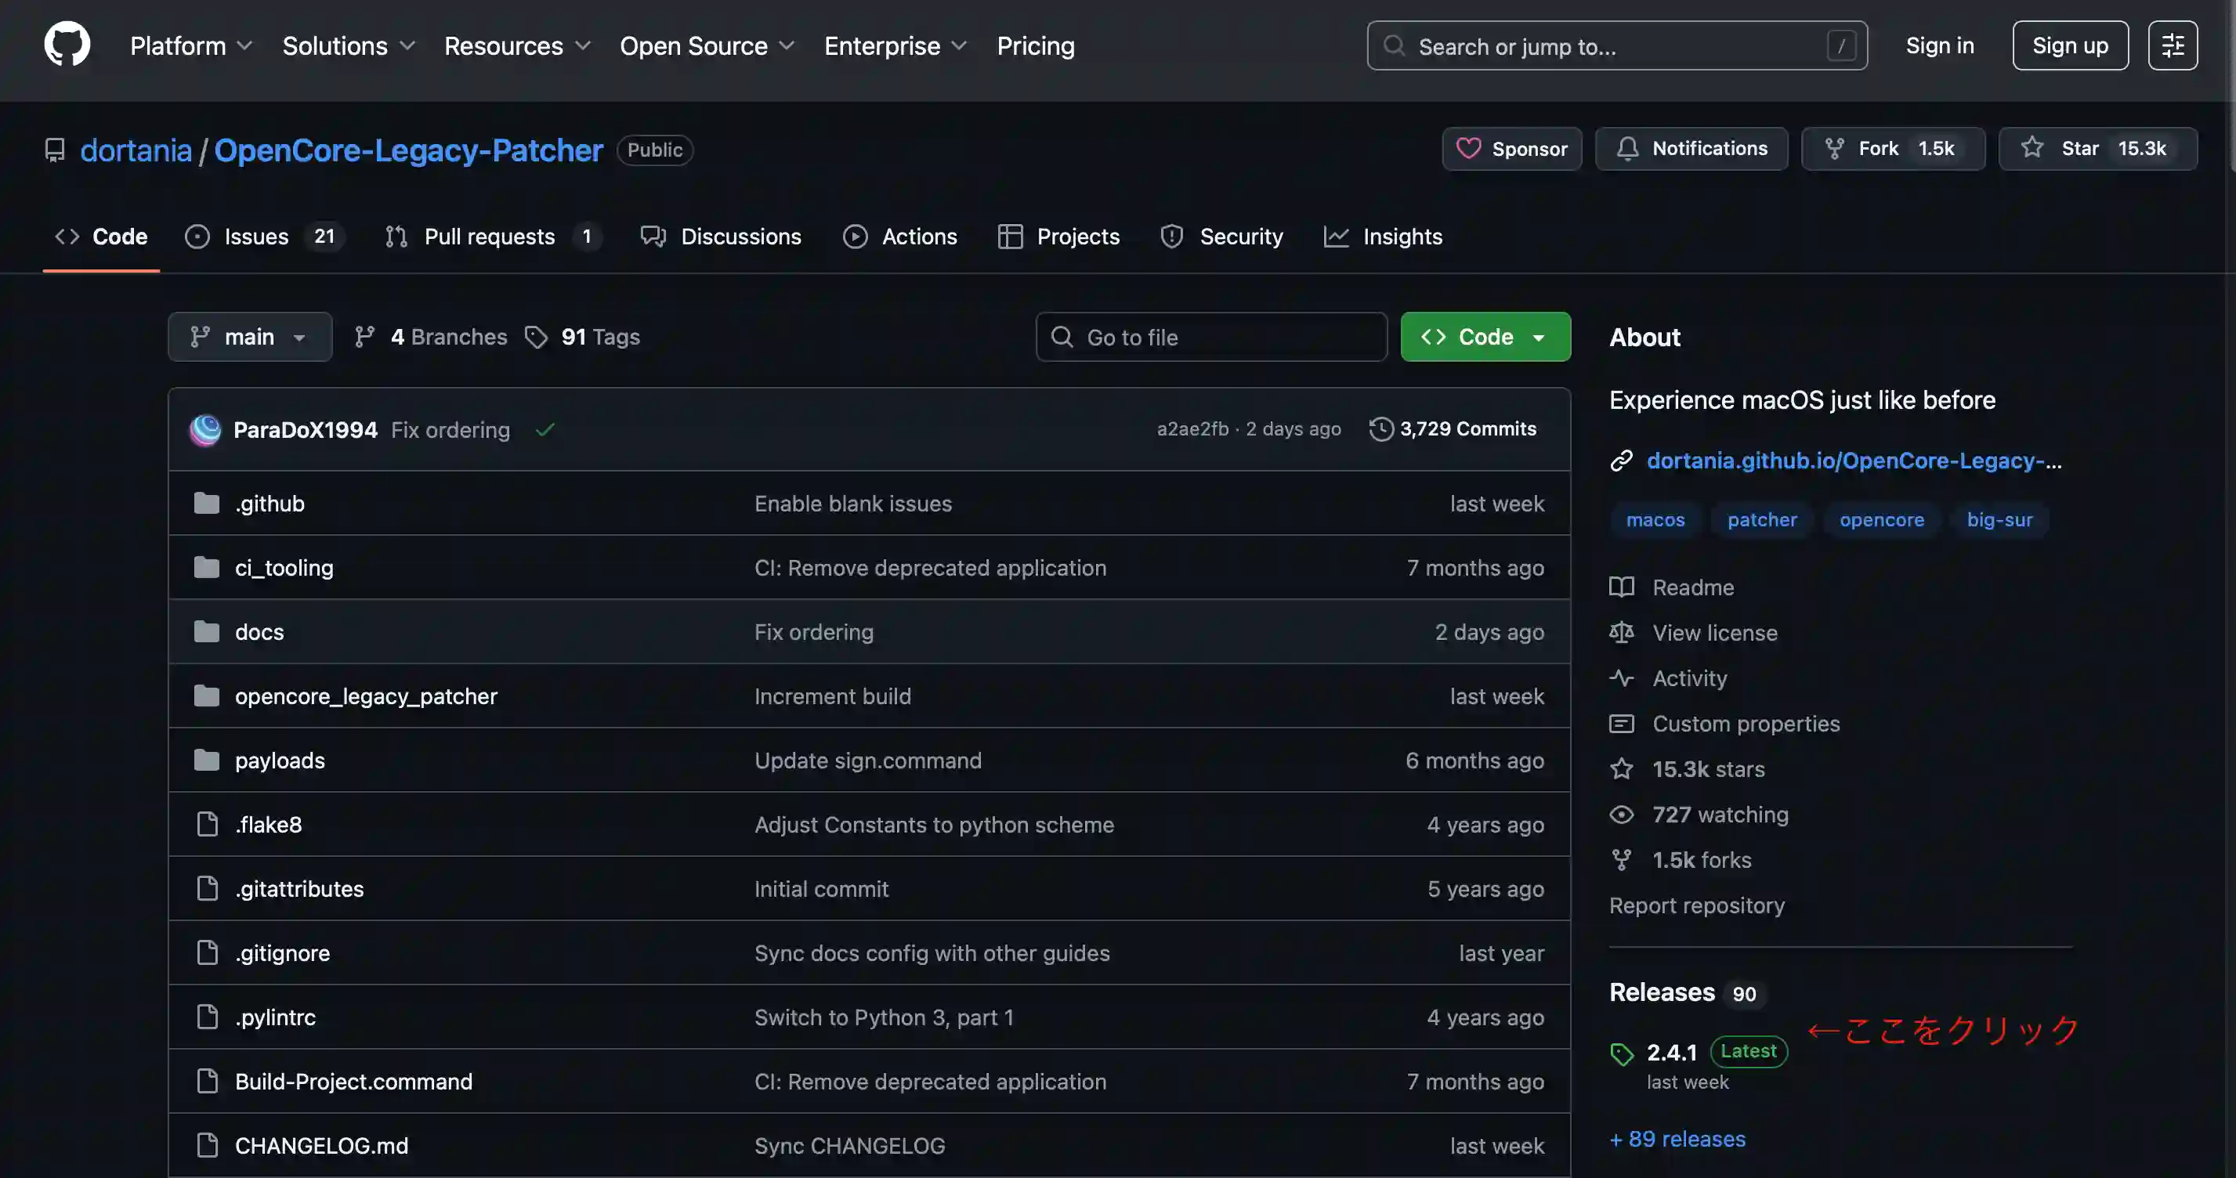Open the Pull requests tab

(x=493, y=236)
